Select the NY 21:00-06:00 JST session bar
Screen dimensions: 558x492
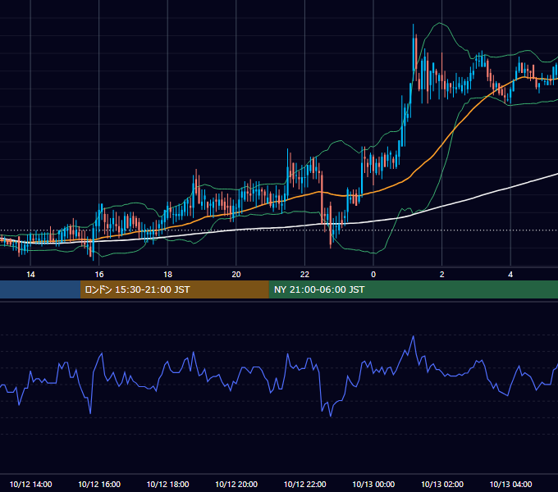(413, 289)
